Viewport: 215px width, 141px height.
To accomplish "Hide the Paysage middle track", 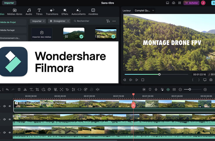I will 10,119.
